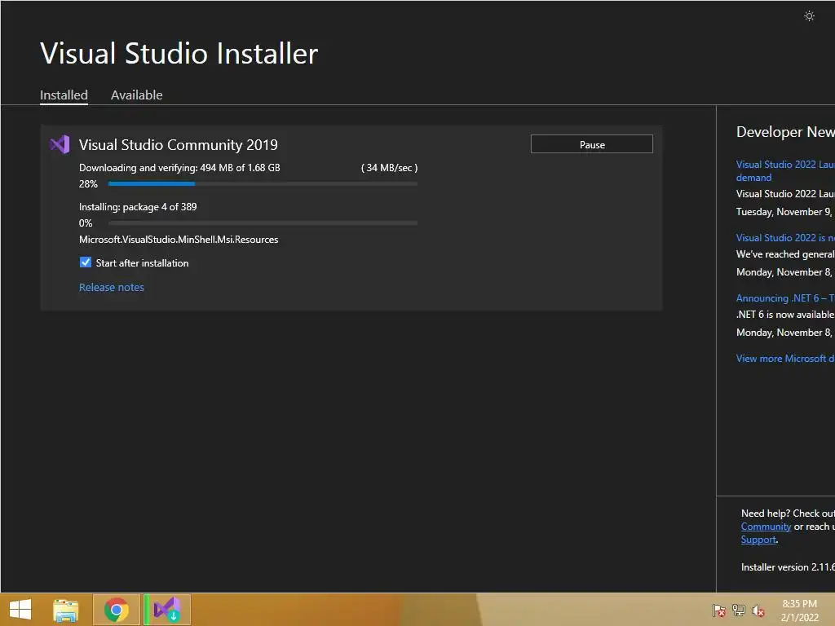Pause the Visual Studio installation
Viewport: 835px width, 626px height.
[592, 144]
